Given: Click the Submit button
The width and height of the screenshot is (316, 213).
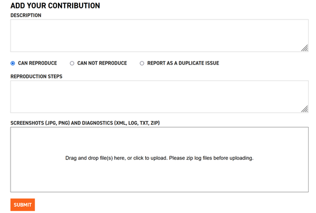Looking at the screenshot, I should click(x=23, y=205).
